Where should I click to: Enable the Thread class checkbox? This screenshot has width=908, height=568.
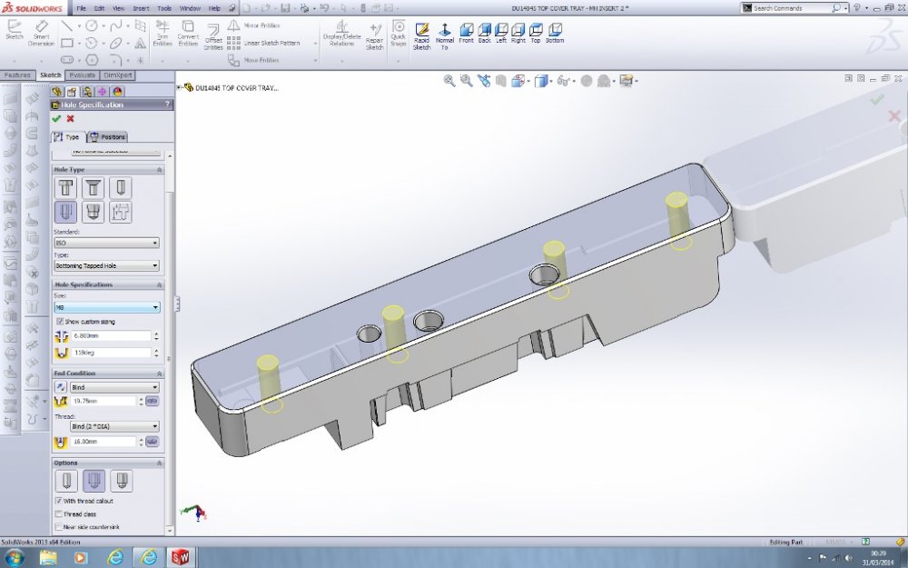pyautogui.click(x=60, y=514)
